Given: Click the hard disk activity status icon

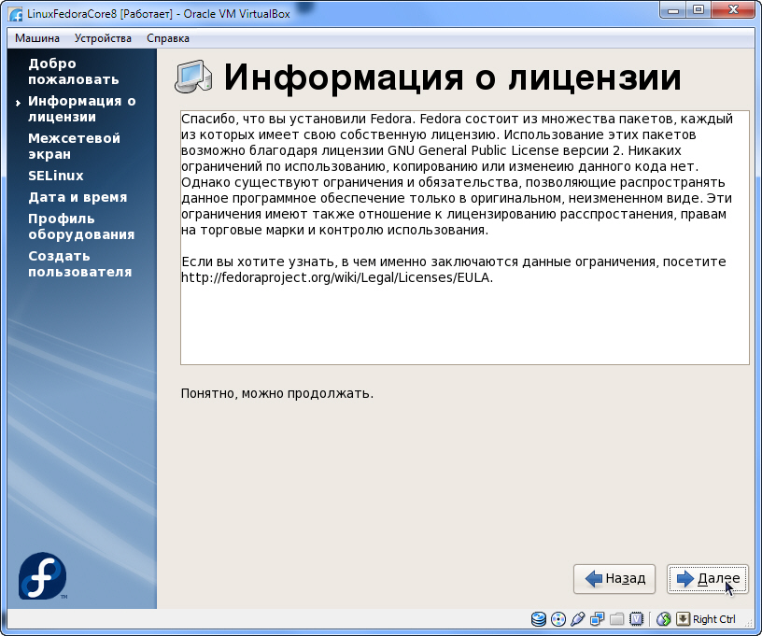Looking at the screenshot, I should tap(539, 619).
